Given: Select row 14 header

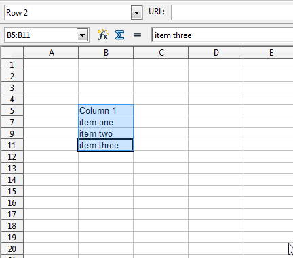Looking at the screenshot, I should (x=12, y=179).
